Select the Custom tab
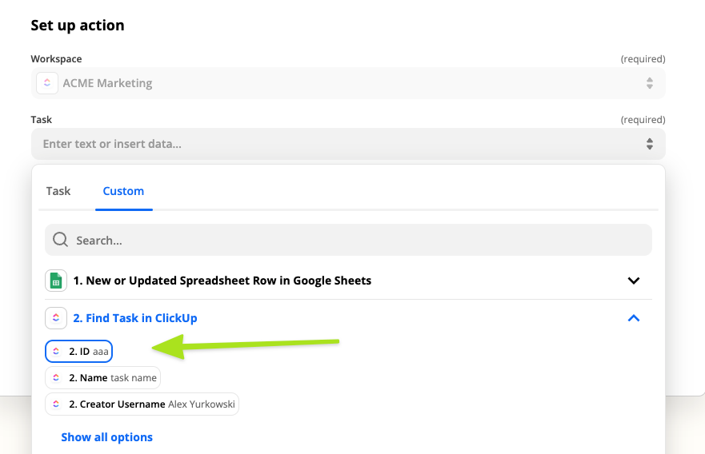Viewport: 705px width, 454px height. [123, 191]
